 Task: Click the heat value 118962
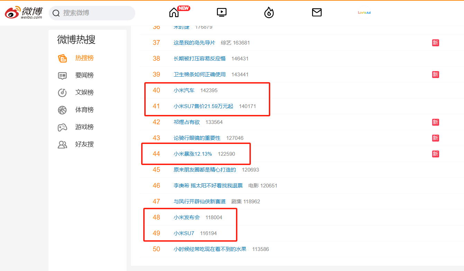252,202
